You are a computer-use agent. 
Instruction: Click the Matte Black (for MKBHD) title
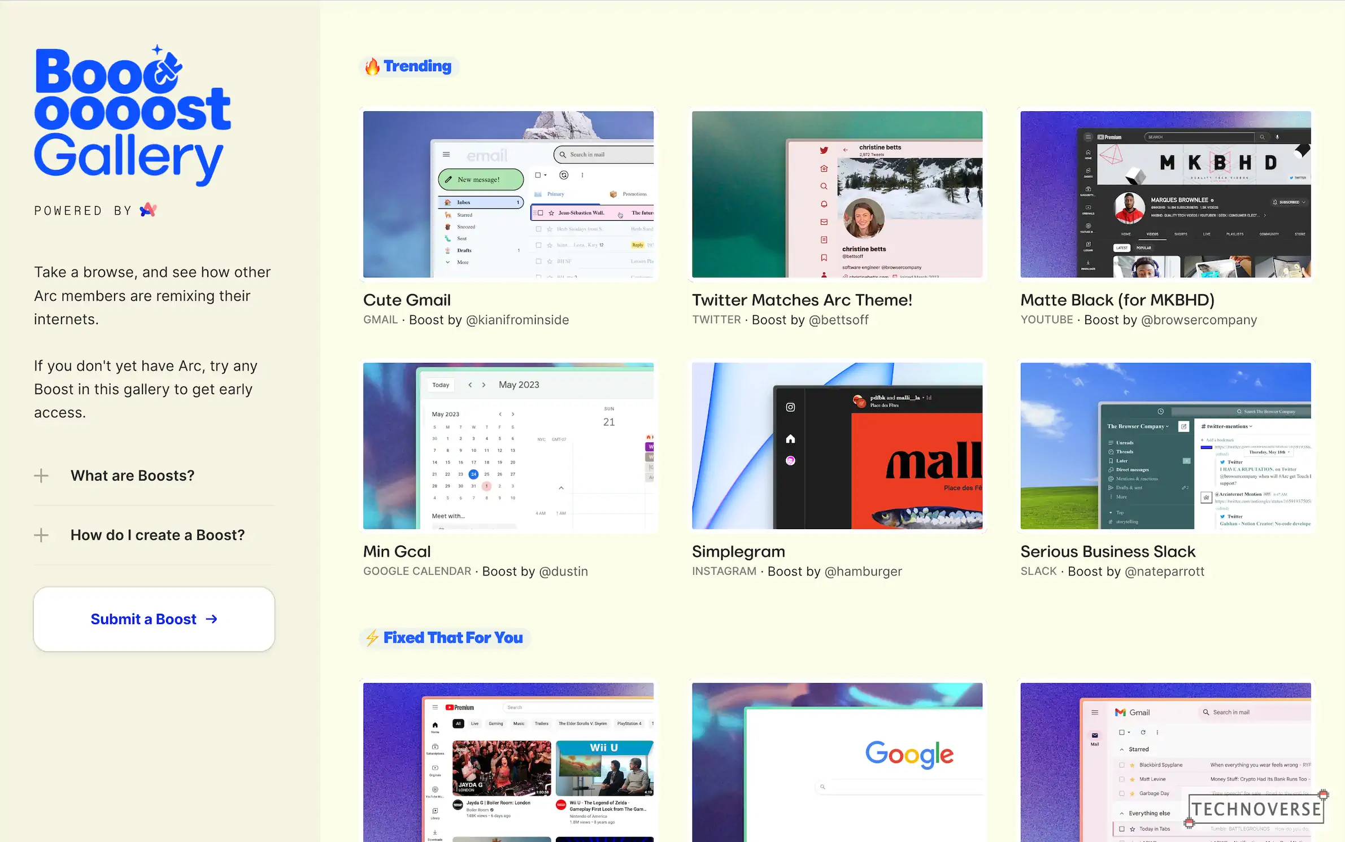pos(1117,300)
